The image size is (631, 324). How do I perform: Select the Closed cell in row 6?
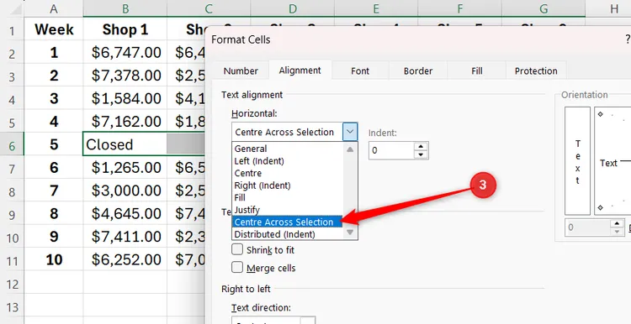click(125, 144)
